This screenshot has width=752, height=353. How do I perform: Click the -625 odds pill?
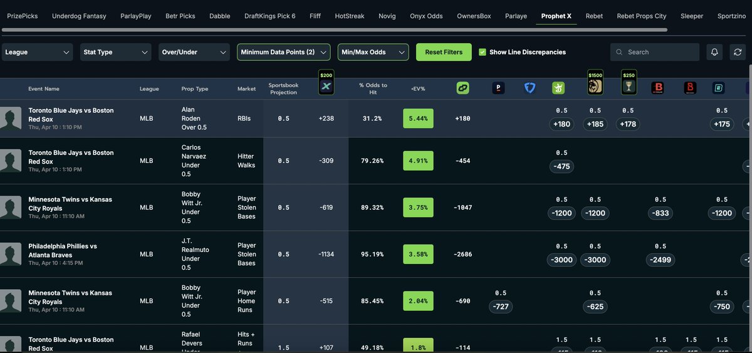[595, 307]
